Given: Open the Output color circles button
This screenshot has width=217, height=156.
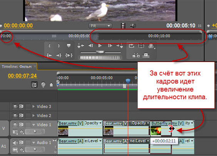Looking at the screenshot, I should coord(151,46).
